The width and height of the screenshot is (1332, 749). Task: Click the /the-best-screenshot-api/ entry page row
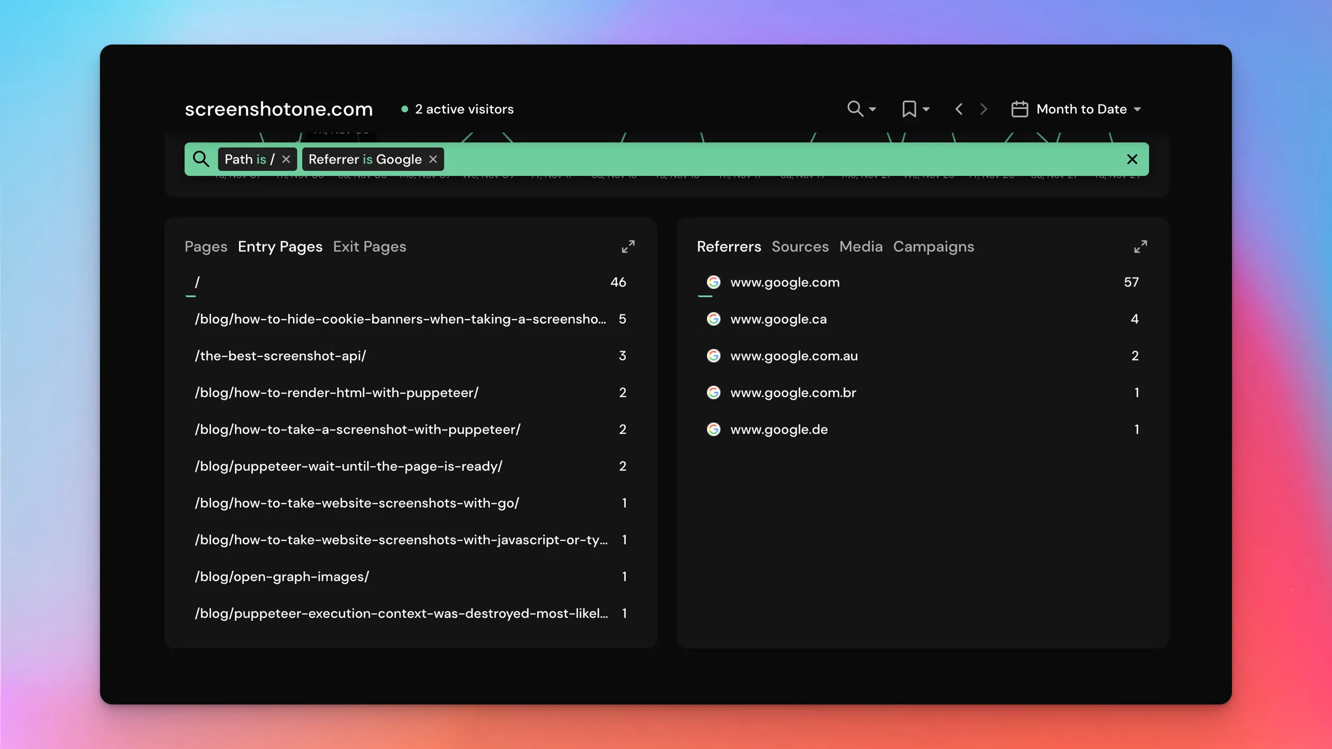(280, 356)
